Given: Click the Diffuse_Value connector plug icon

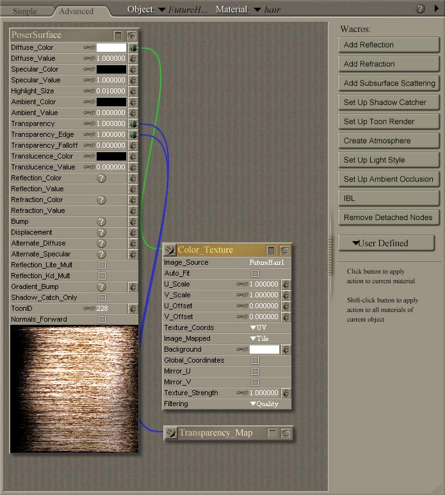Looking at the screenshot, I should pos(133,59).
